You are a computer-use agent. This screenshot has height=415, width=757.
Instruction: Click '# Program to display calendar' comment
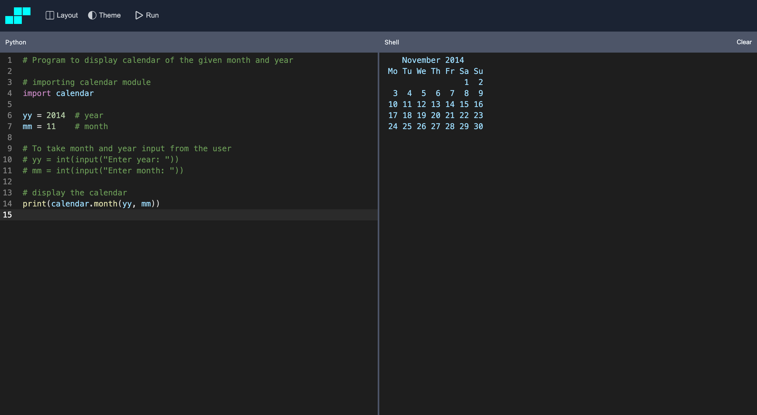[x=158, y=60]
